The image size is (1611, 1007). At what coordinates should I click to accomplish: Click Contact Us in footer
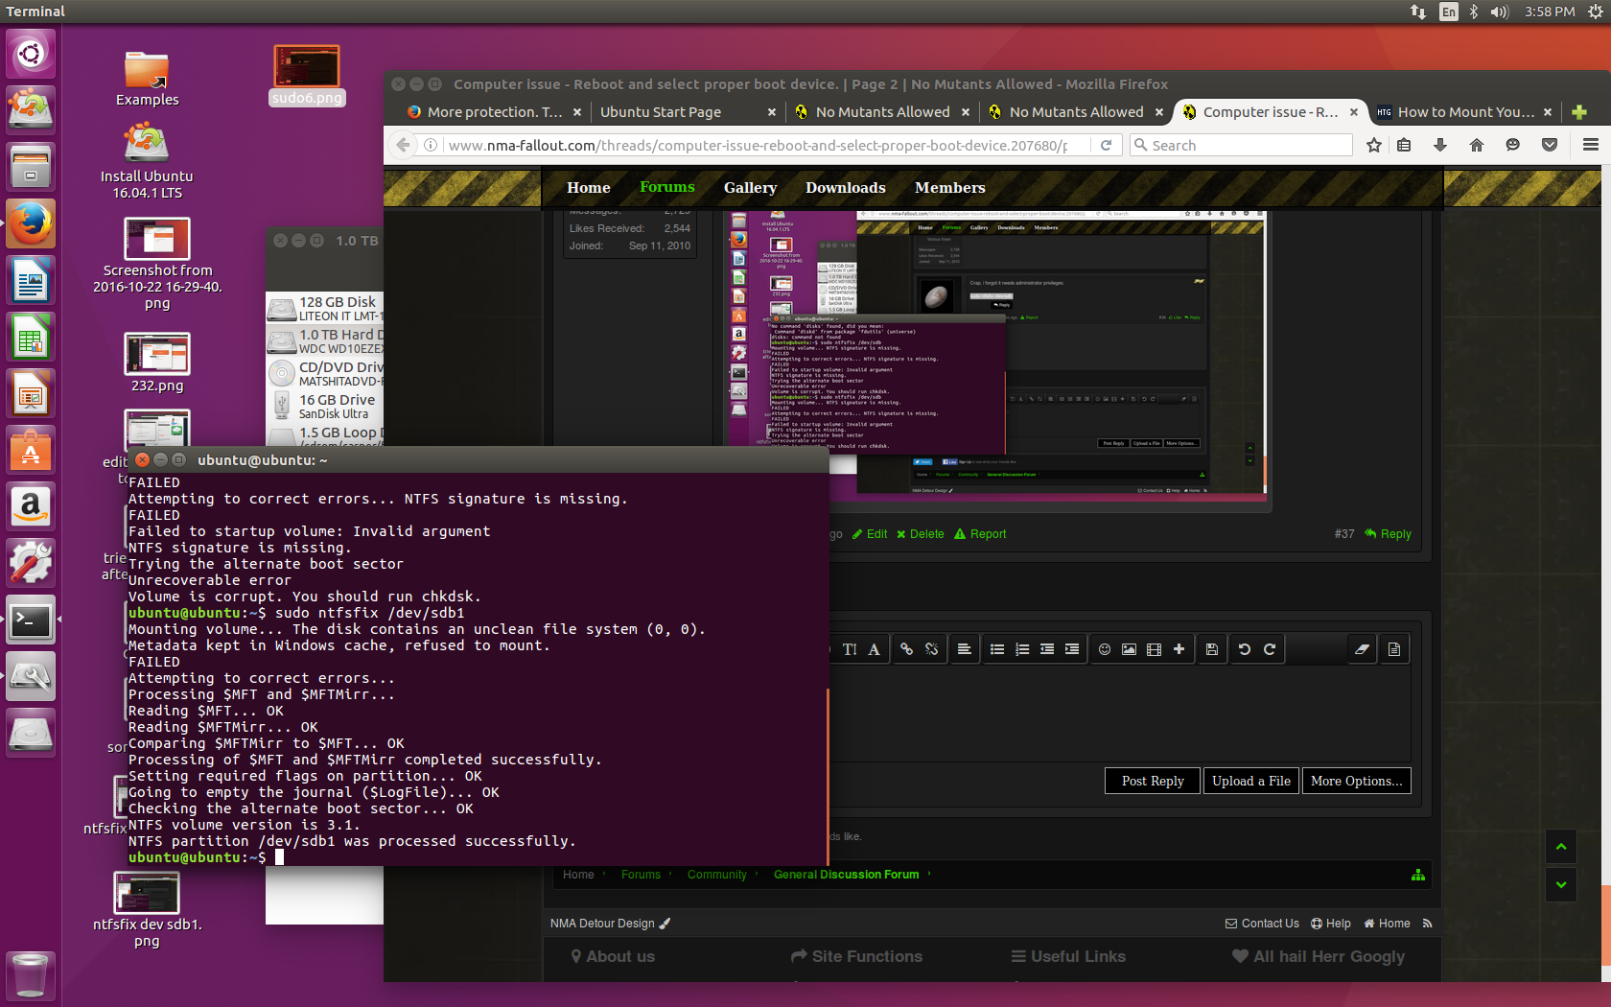pos(1262,924)
